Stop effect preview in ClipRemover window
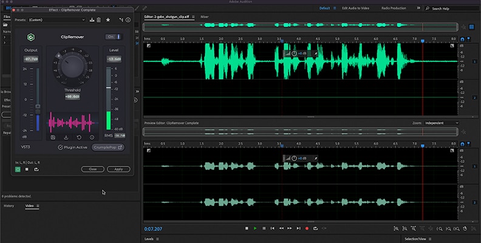Viewport: 481px width, 243px height. 27,169
